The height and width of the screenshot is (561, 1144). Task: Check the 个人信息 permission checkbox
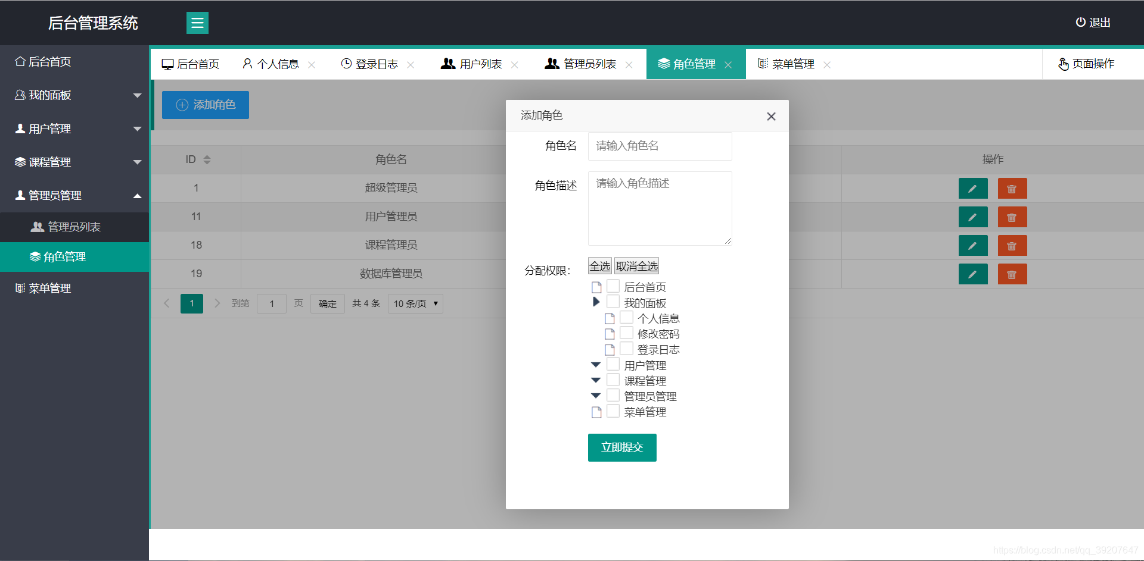[626, 317]
